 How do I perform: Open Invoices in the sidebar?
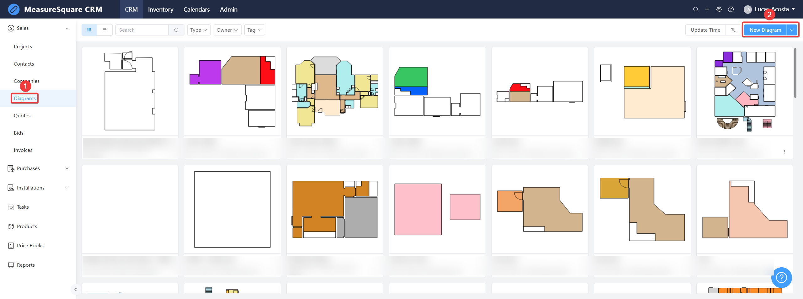point(23,150)
